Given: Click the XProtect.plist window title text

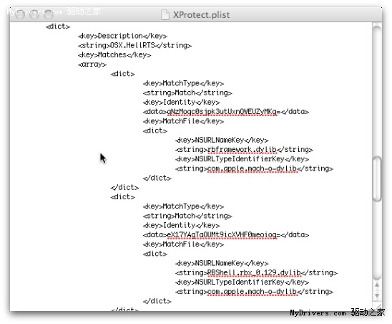Looking at the screenshot, I should tap(201, 15).
